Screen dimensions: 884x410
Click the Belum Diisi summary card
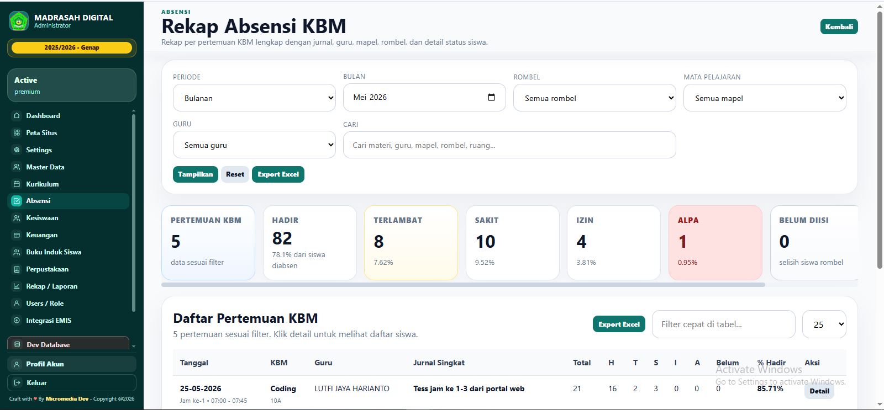point(814,243)
